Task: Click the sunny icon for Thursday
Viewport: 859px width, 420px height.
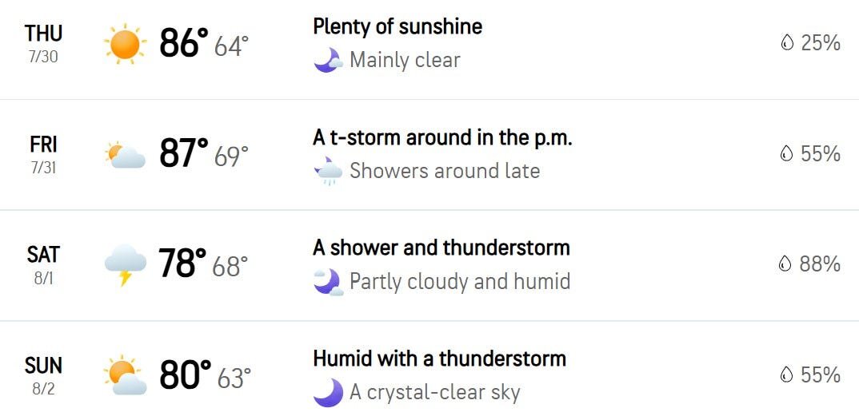Action: coord(125,44)
